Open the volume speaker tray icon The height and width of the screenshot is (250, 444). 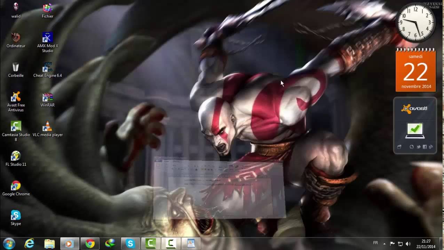[408, 244]
